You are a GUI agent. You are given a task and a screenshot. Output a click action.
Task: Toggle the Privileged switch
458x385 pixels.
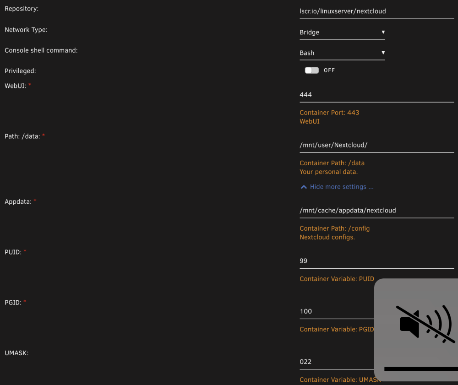point(311,70)
